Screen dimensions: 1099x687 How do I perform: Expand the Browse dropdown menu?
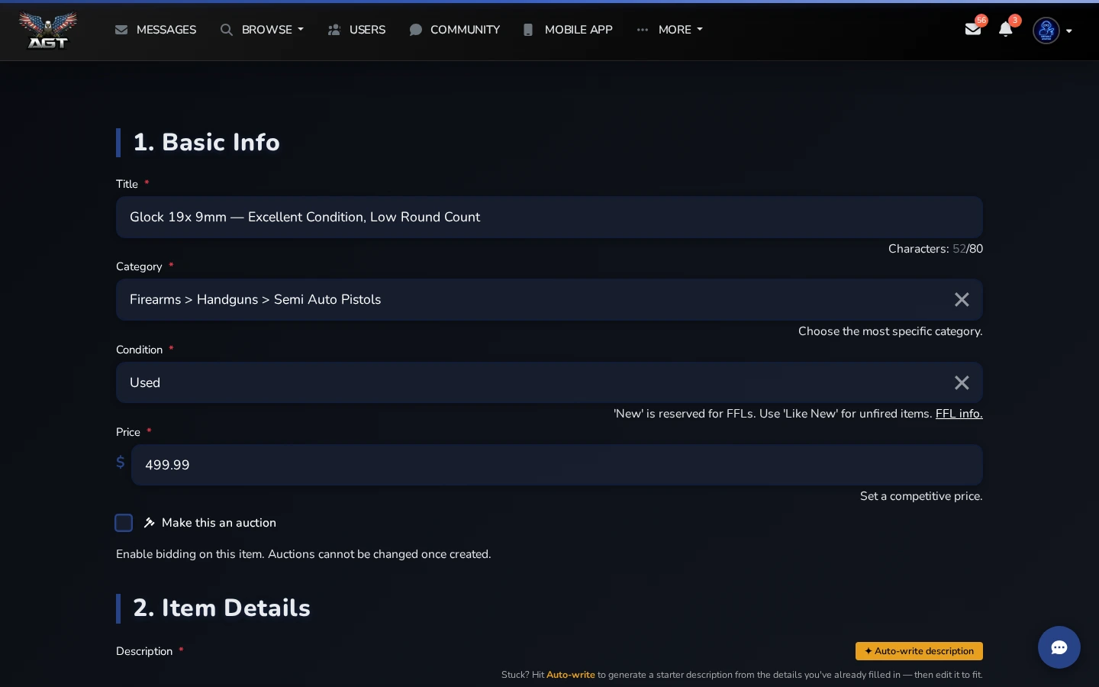point(262,30)
